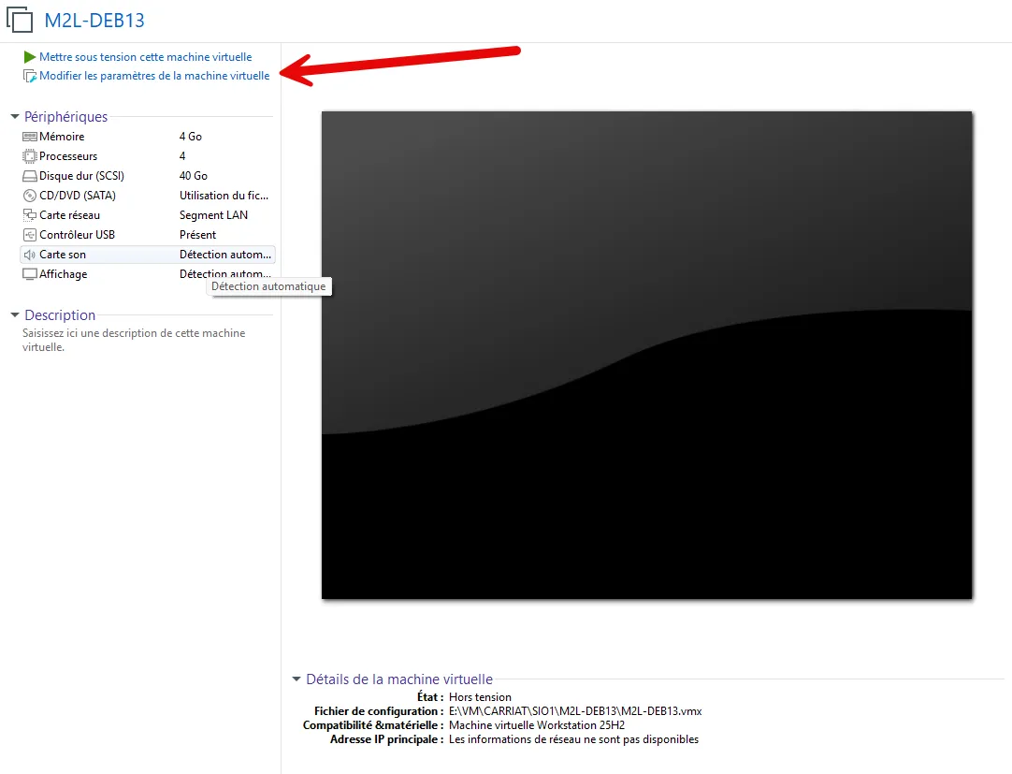Click the M2L-DEB13 tab title icon
The image size is (1012, 774).
(21, 20)
